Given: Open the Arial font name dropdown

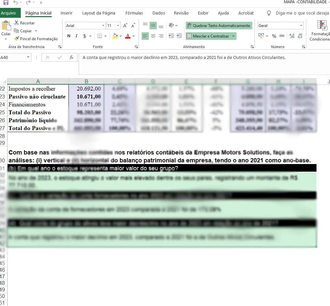Looking at the screenshot, I should [103, 26].
